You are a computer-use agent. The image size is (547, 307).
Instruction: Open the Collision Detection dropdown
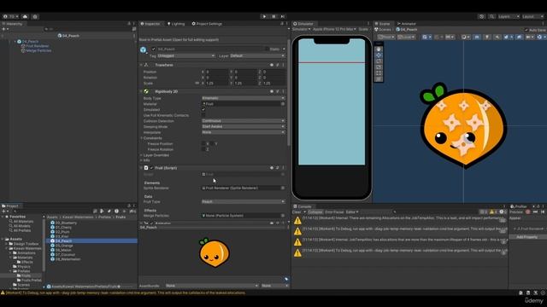click(x=243, y=121)
